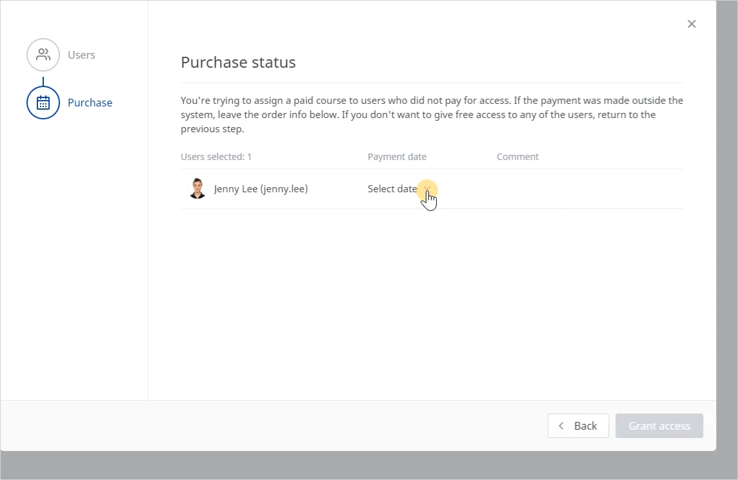The height and width of the screenshot is (480, 738).
Task: Select the Jenny Lee (jenny.lee) name
Action: 261,188
